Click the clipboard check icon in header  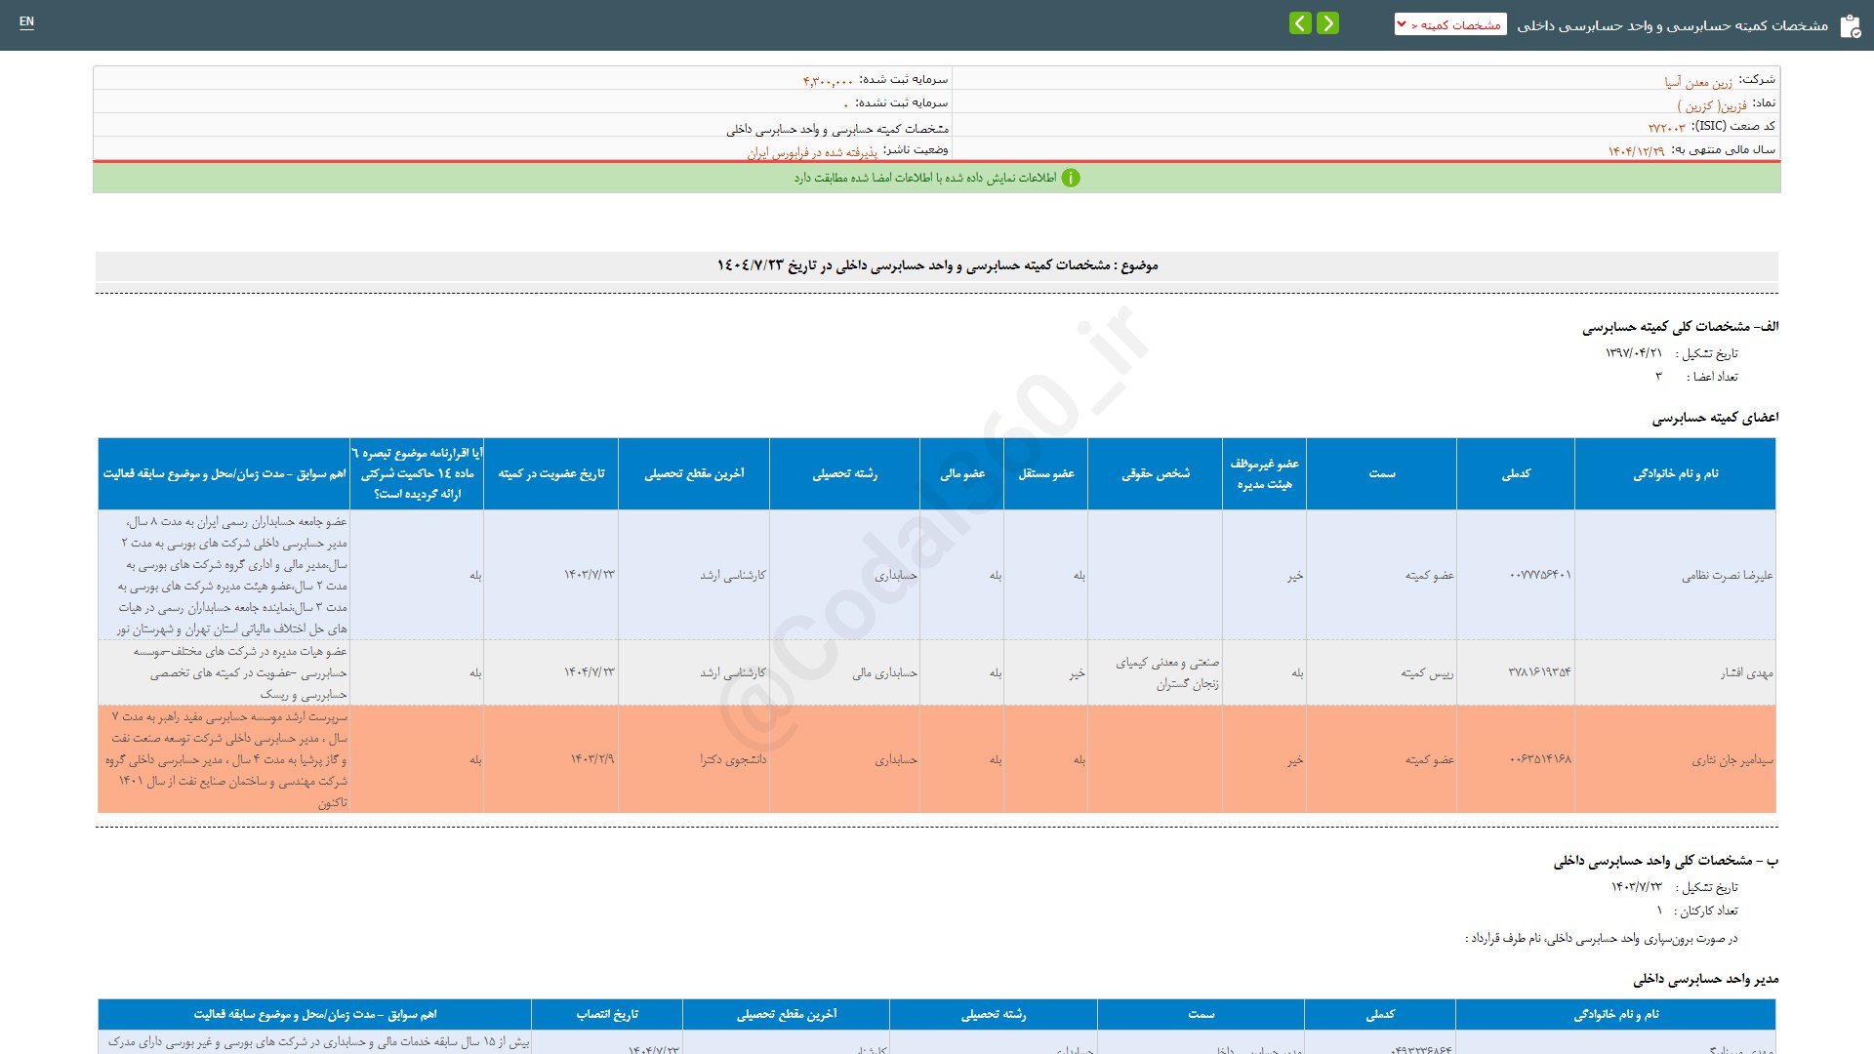pyautogui.click(x=1850, y=26)
